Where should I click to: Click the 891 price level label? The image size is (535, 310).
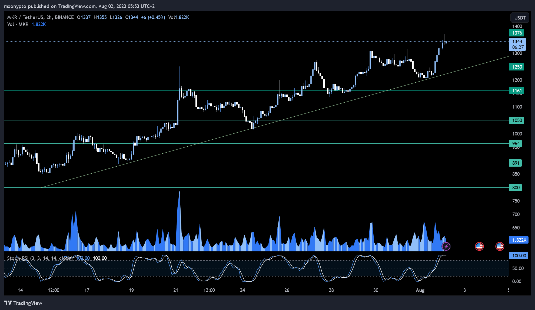pos(516,163)
